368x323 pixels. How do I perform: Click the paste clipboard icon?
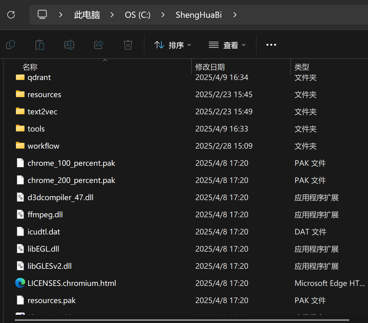click(40, 45)
